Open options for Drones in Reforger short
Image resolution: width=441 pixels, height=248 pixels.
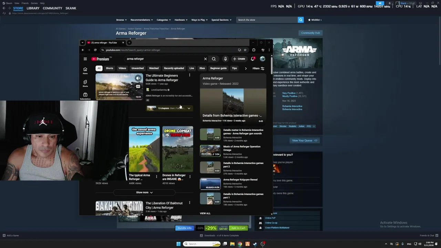(x=190, y=177)
